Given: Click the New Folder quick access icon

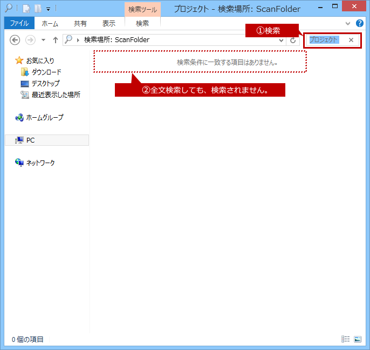Looking at the screenshot, I should [x=38, y=9].
